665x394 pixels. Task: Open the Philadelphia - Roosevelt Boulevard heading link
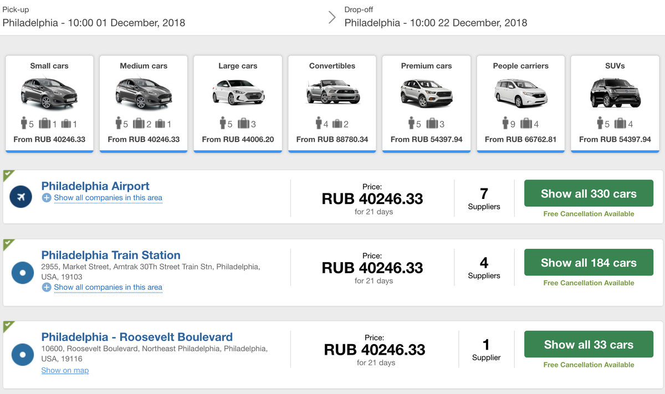137,337
